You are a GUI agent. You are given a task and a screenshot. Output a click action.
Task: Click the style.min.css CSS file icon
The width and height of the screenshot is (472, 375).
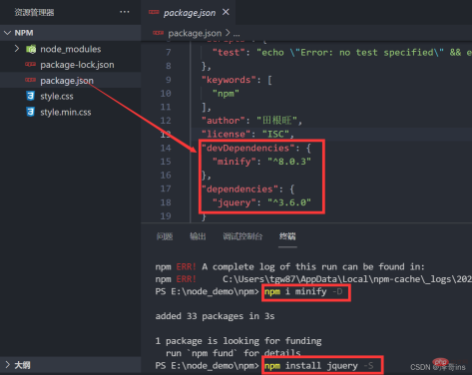click(x=30, y=112)
